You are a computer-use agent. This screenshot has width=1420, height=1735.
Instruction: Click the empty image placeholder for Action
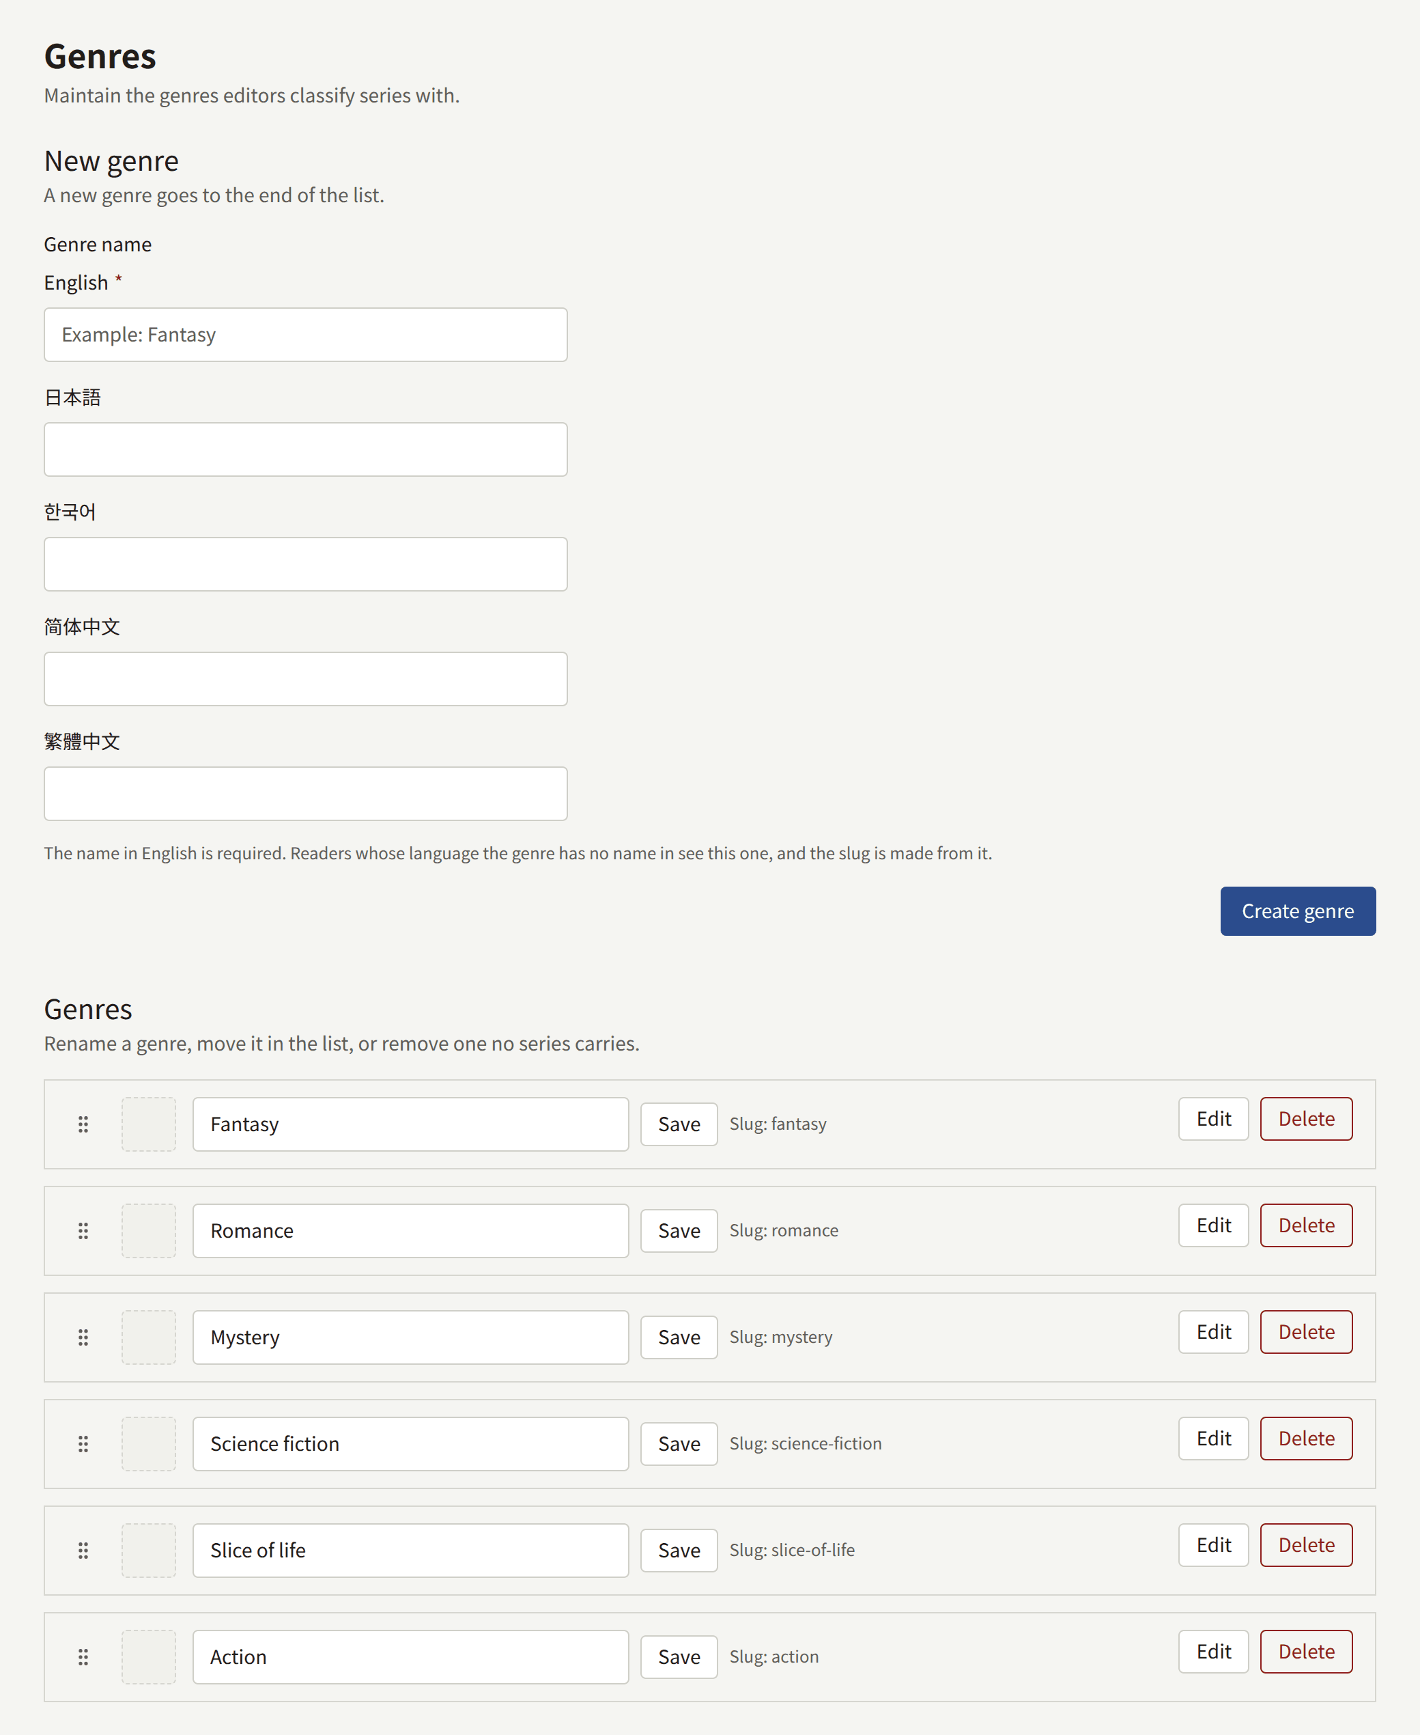(149, 1657)
